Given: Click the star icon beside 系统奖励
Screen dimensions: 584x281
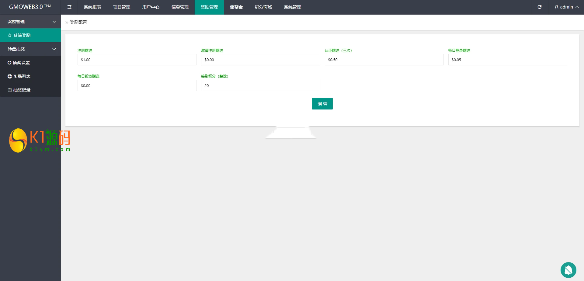Looking at the screenshot, I should [x=10, y=35].
